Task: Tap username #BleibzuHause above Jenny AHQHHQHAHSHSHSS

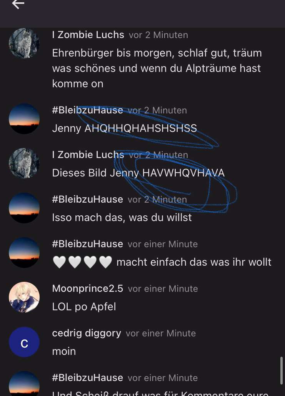Action: 87,110
